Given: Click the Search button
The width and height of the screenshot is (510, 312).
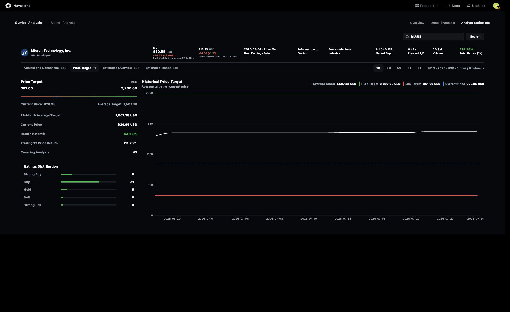Looking at the screenshot, I should pyautogui.click(x=475, y=37).
